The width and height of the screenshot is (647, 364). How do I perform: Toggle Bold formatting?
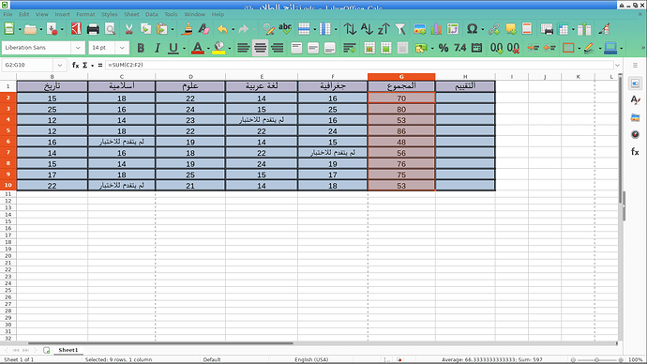click(x=141, y=48)
